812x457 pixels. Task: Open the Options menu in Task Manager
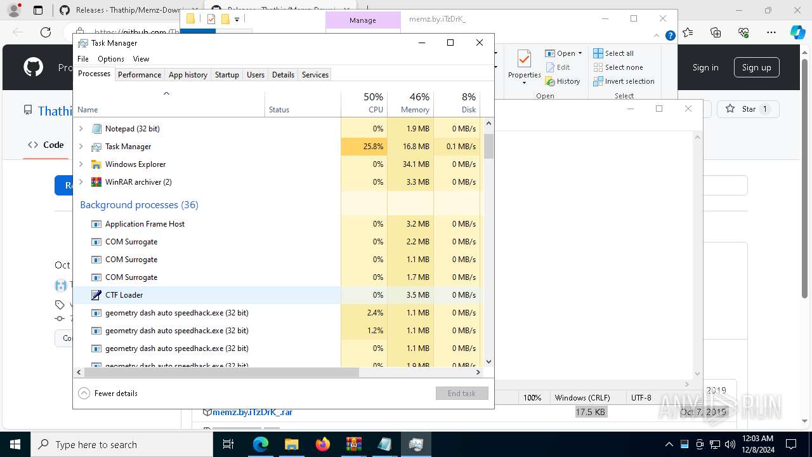[111, 59]
